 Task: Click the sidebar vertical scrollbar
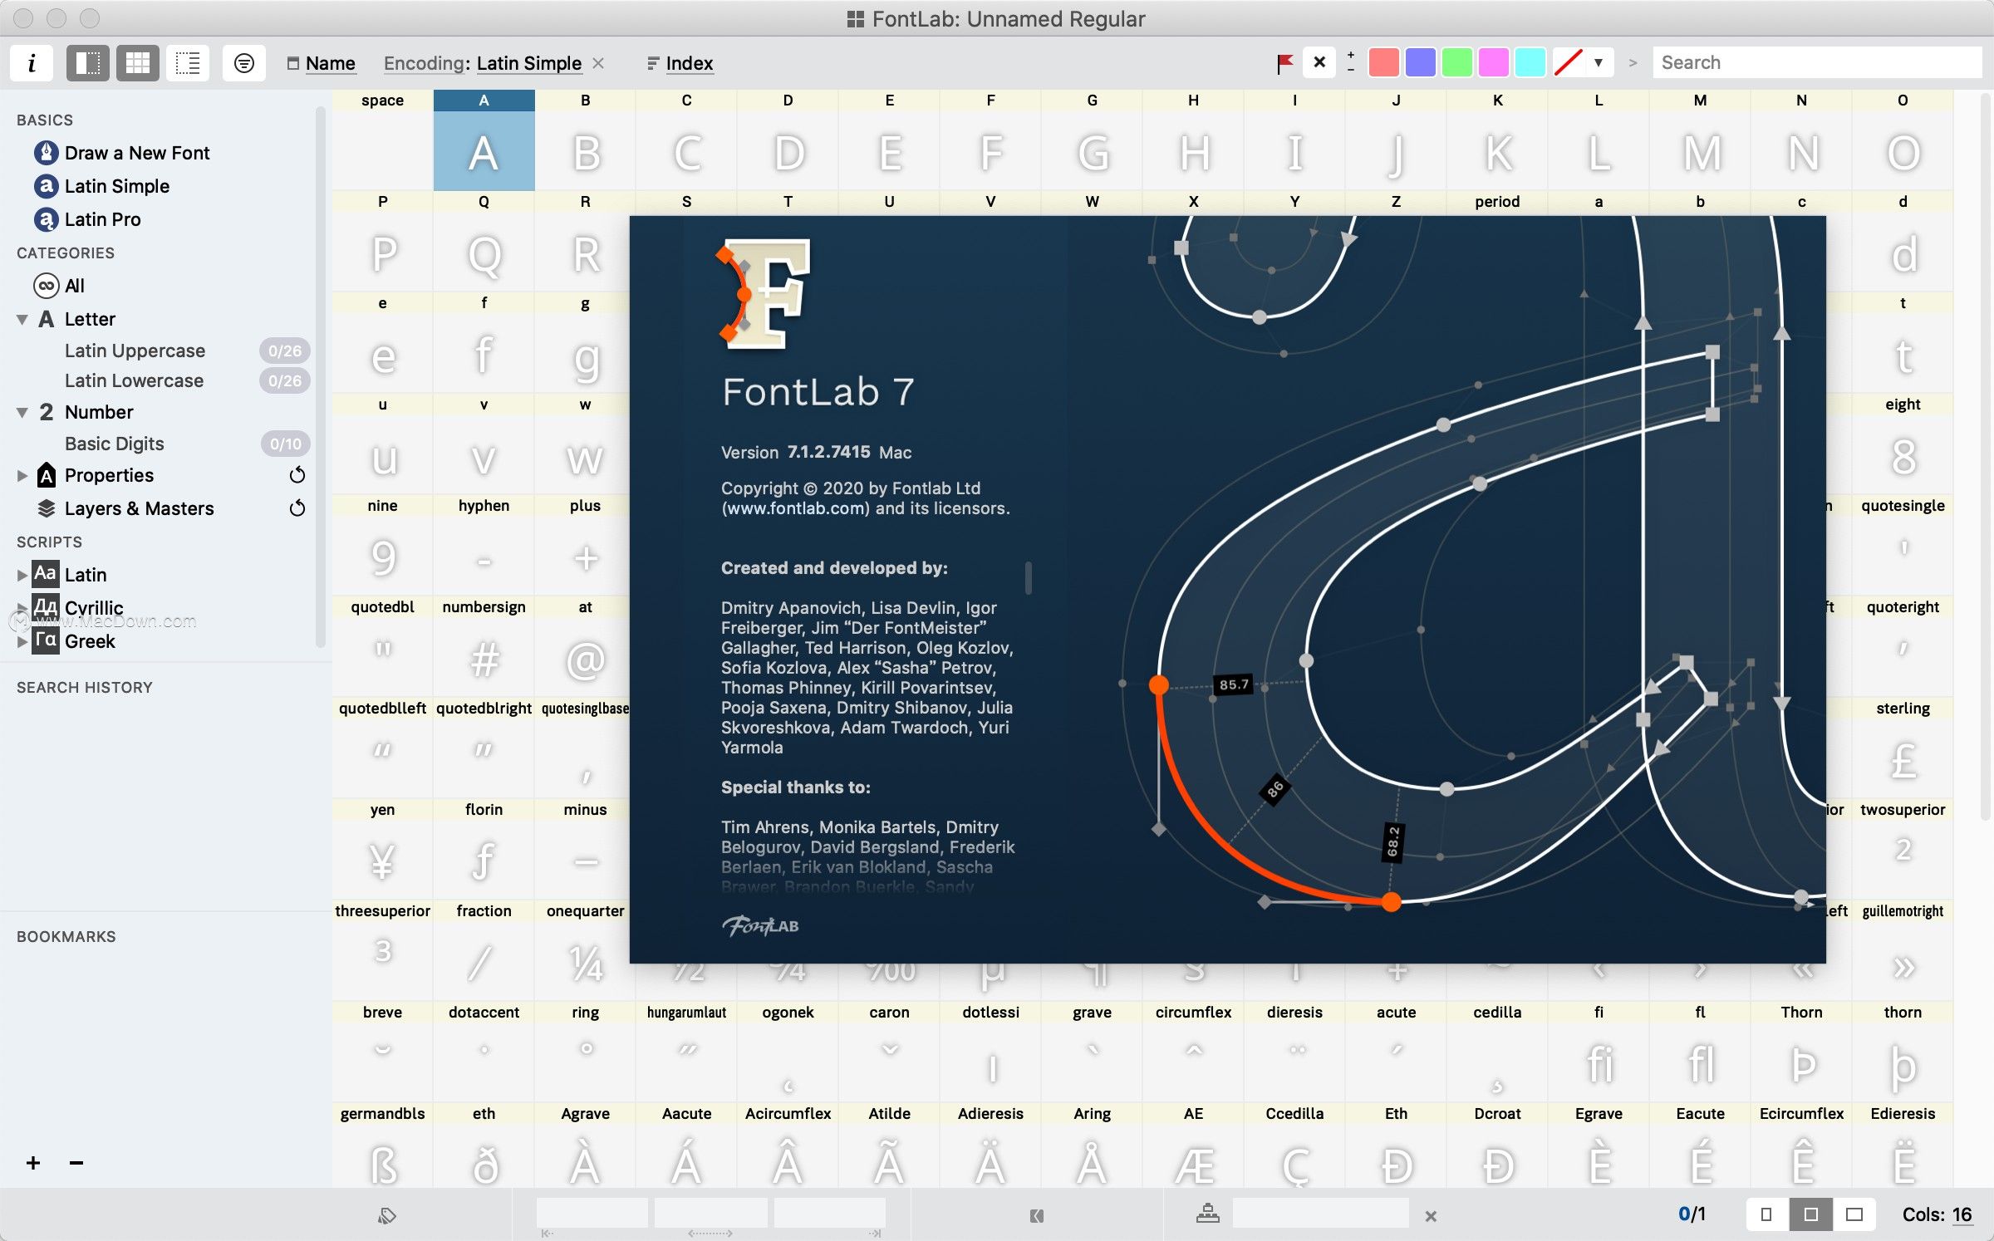320,376
